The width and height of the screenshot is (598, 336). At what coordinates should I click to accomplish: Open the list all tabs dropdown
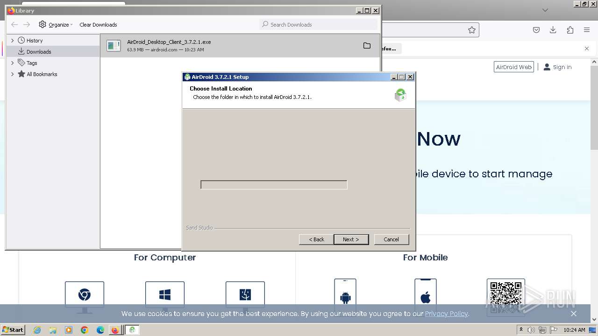tap(545, 10)
